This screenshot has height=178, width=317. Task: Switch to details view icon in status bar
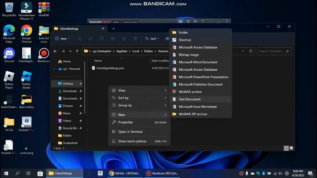pyautogui.click(x=286, y=148)
